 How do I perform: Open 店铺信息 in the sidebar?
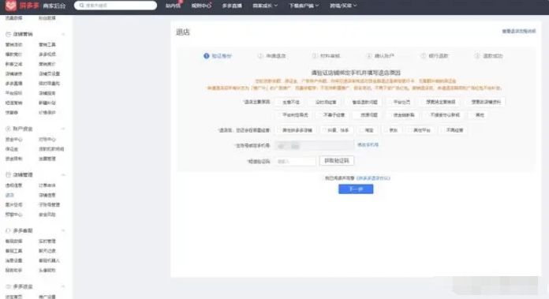coord(47,195)
